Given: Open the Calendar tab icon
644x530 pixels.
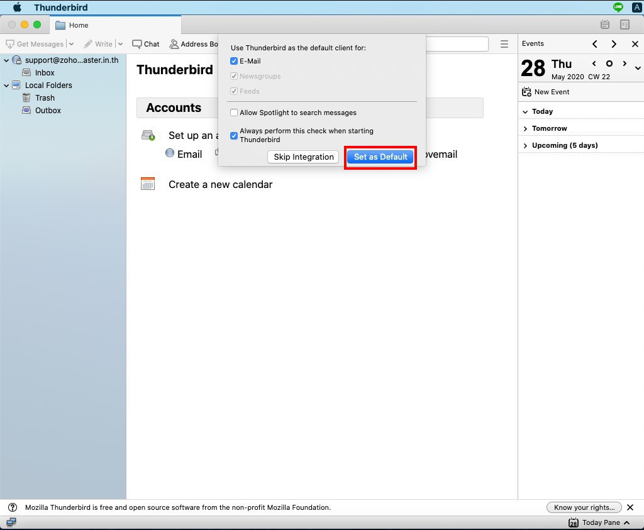Looking at the screenshot, I should click(x=605, y=25).
